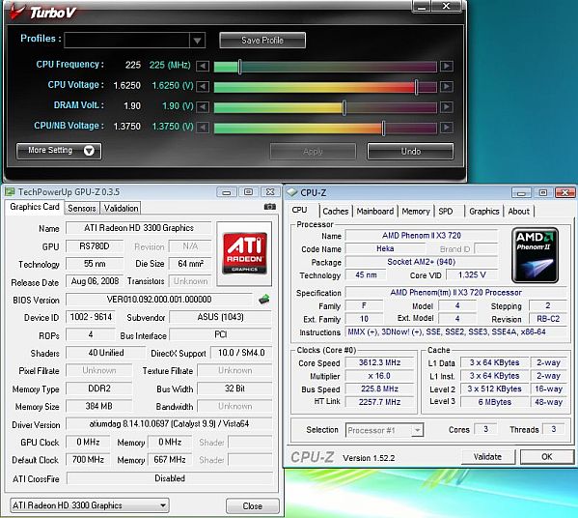578x518 pixels.
Task: Open the Graphics tab in CPU-Z
Action: (484, 212)
